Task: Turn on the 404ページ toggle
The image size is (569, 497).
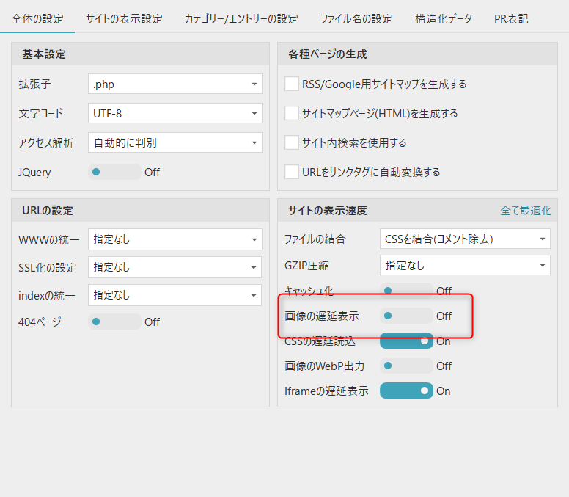Action: pyautogui.click(x=114, y=322)
